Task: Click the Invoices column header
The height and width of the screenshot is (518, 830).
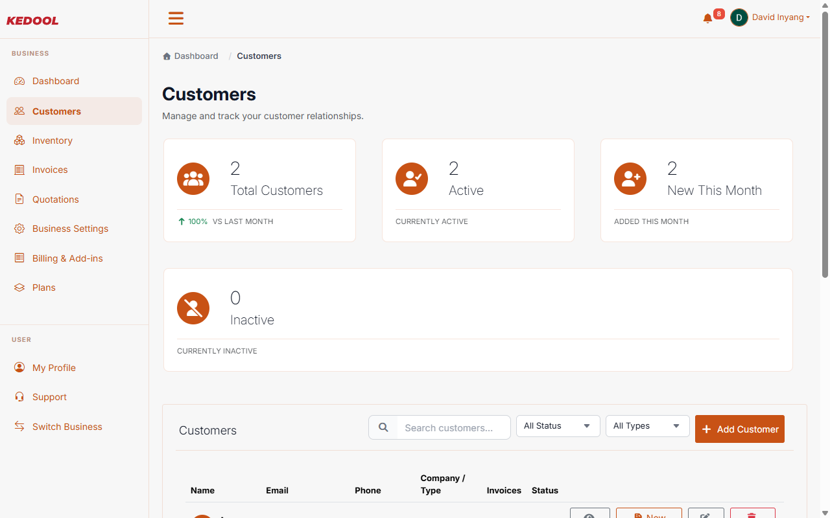Action: [504, 491]
